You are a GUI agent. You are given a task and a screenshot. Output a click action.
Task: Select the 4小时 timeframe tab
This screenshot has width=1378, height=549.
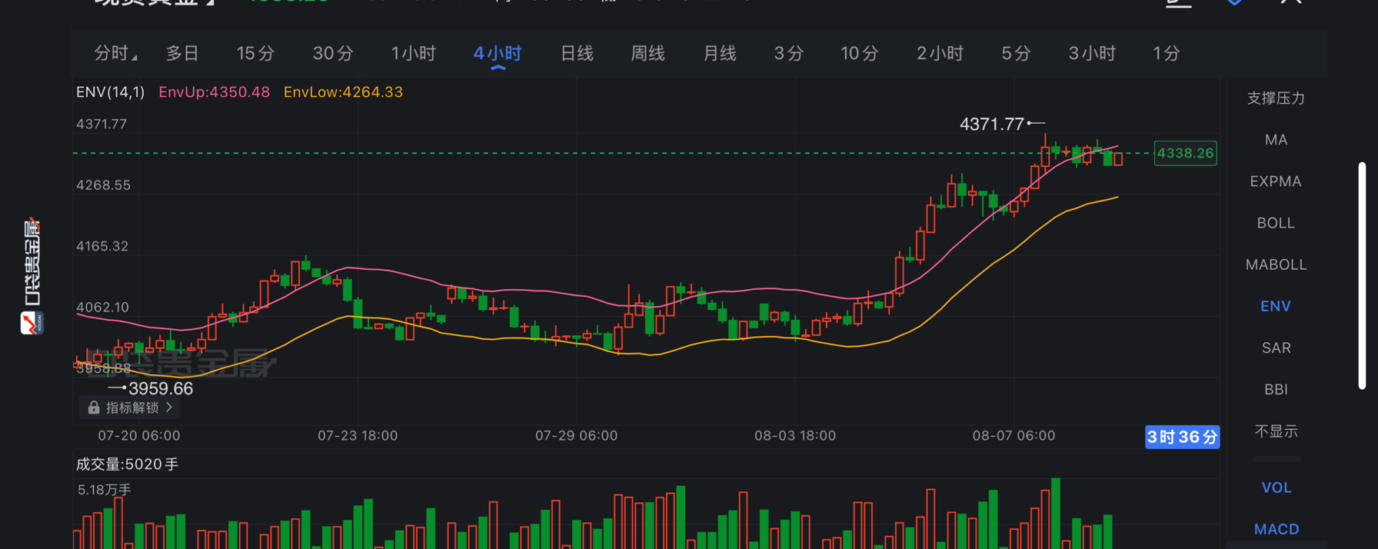click(498, 54)
